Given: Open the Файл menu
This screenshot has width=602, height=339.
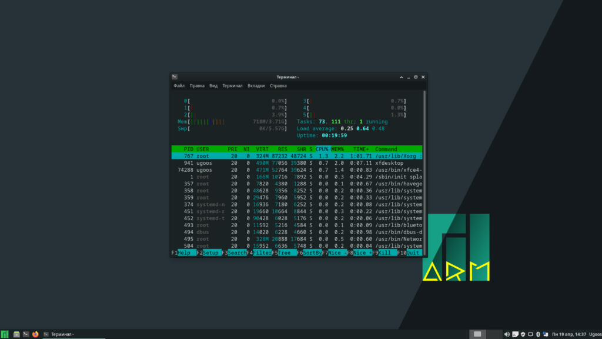Looking at the screenshot, I should pyautogui.click(x=179, y=86).
